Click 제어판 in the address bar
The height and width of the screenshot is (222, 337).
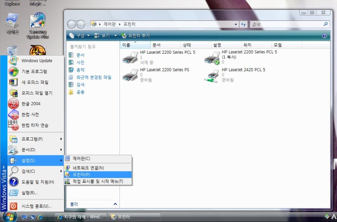pyautogui.click(x=110, y=24)
